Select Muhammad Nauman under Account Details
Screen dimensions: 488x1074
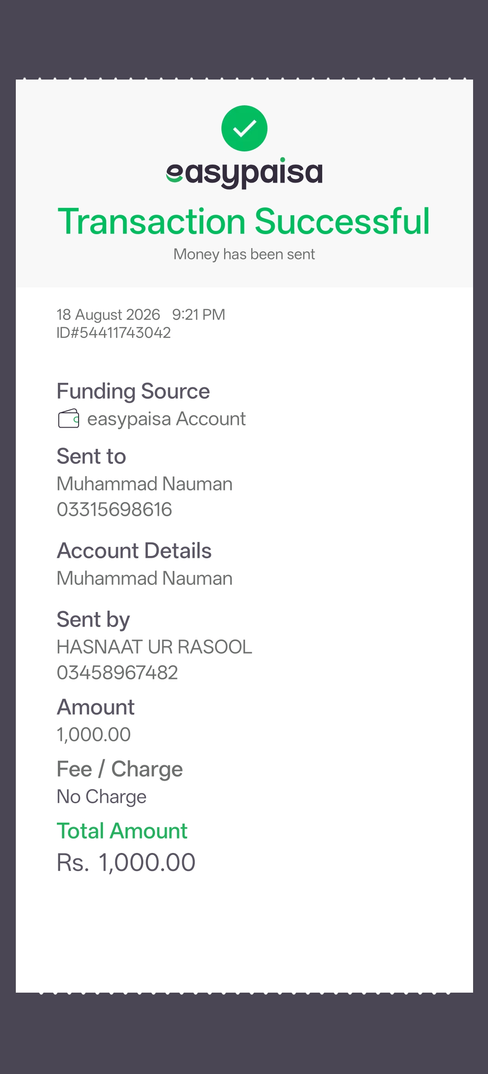[145, 579]
